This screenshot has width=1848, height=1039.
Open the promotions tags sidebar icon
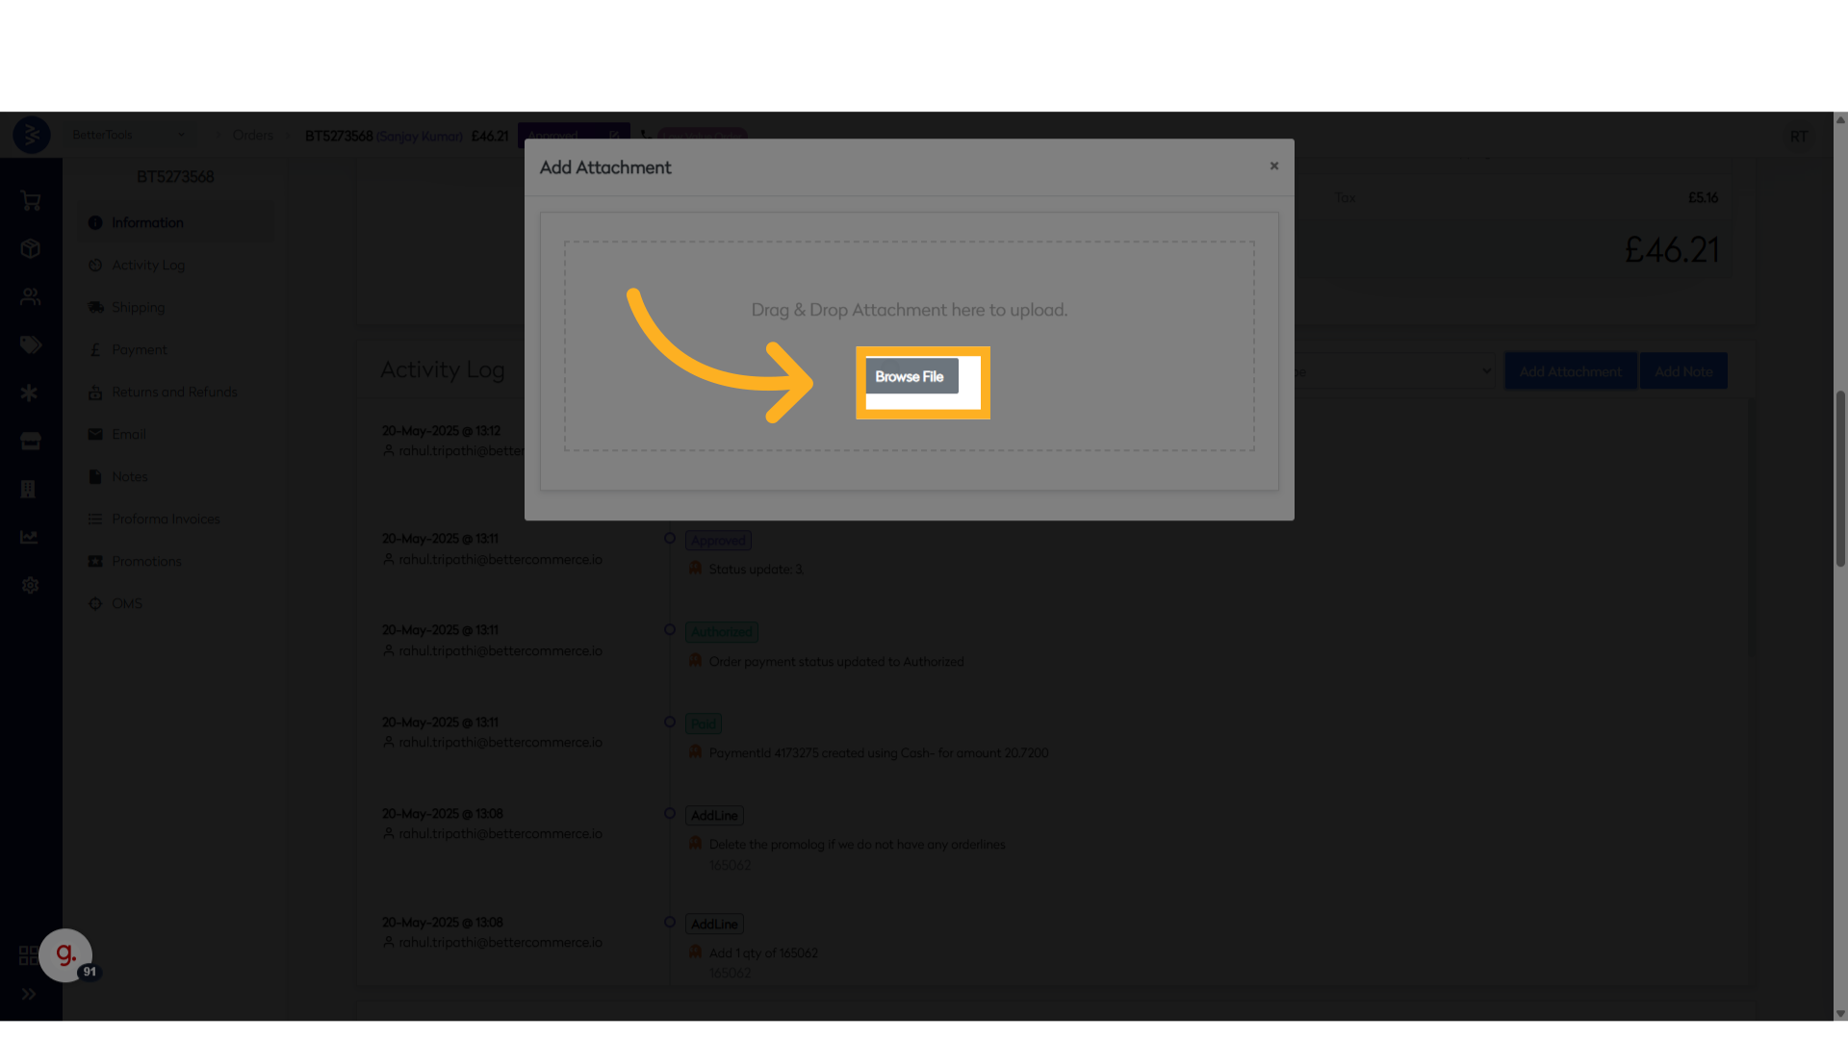[31, 345]
